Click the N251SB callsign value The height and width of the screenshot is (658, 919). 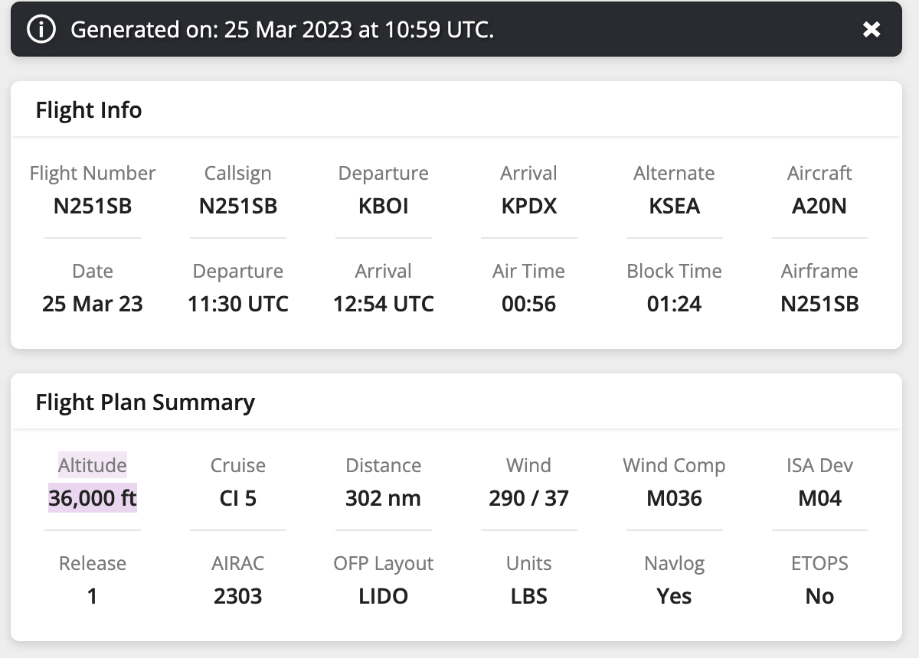point(237,206)
